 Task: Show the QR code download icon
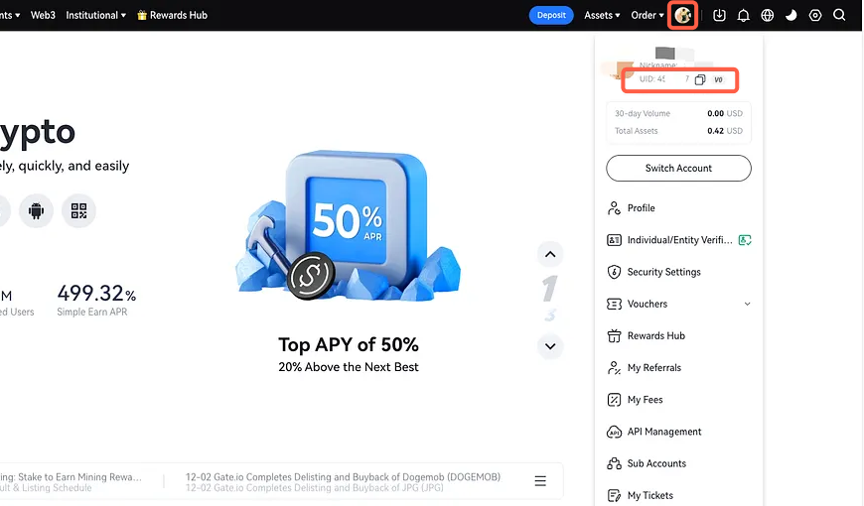[78, 211]
